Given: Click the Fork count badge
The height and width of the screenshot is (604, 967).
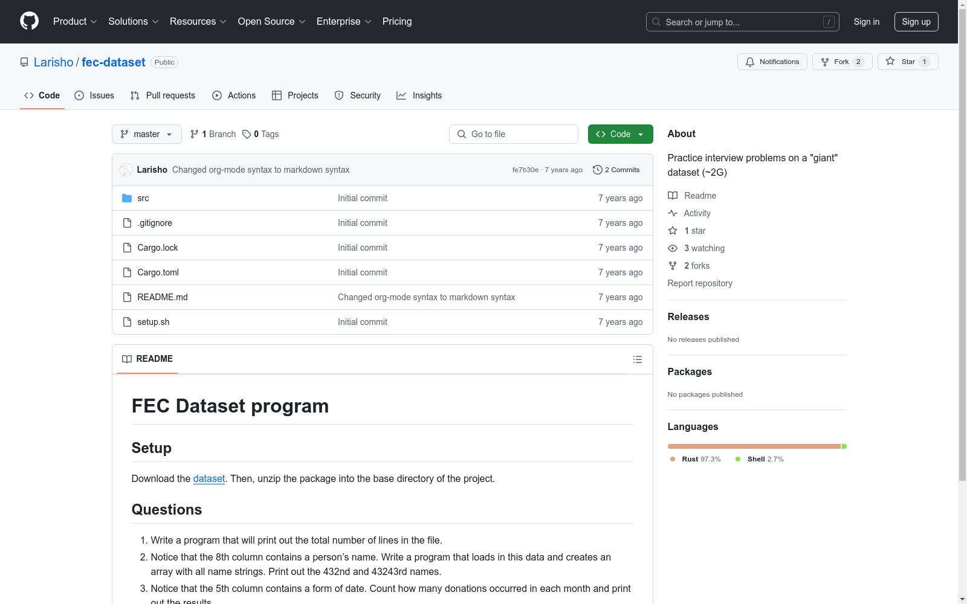Looking at the screenshot, I should click(858, 62).
